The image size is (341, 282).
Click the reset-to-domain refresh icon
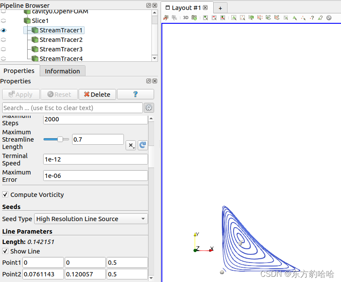click(x=143, y=145)
